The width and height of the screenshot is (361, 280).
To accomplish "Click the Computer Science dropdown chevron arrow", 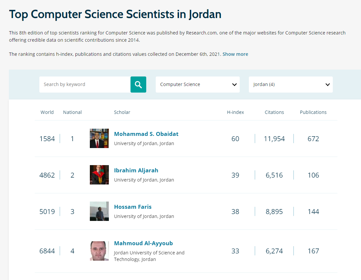I will point(234,85).
